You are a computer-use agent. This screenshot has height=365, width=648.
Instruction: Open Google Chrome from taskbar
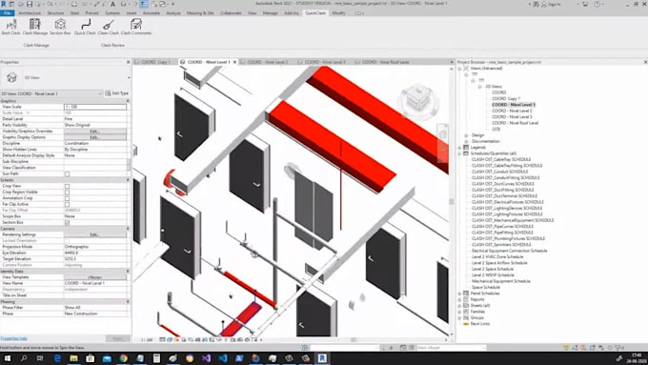coord(124,358)
